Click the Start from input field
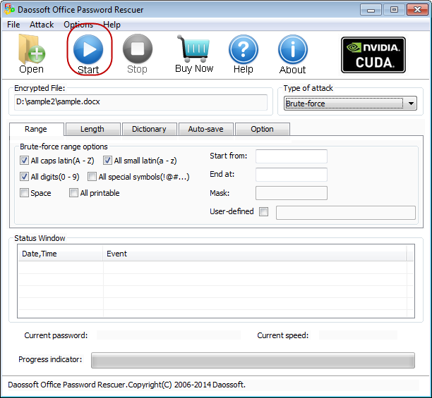This screenshot has width=432, height=398. [x=292, y=156]
